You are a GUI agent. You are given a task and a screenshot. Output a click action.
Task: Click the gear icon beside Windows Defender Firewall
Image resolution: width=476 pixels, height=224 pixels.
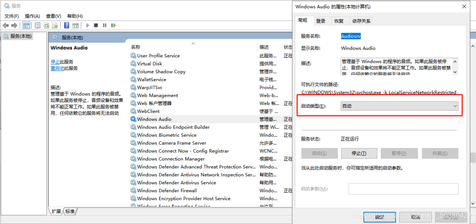pyautogui.click(x=133, y=190)
